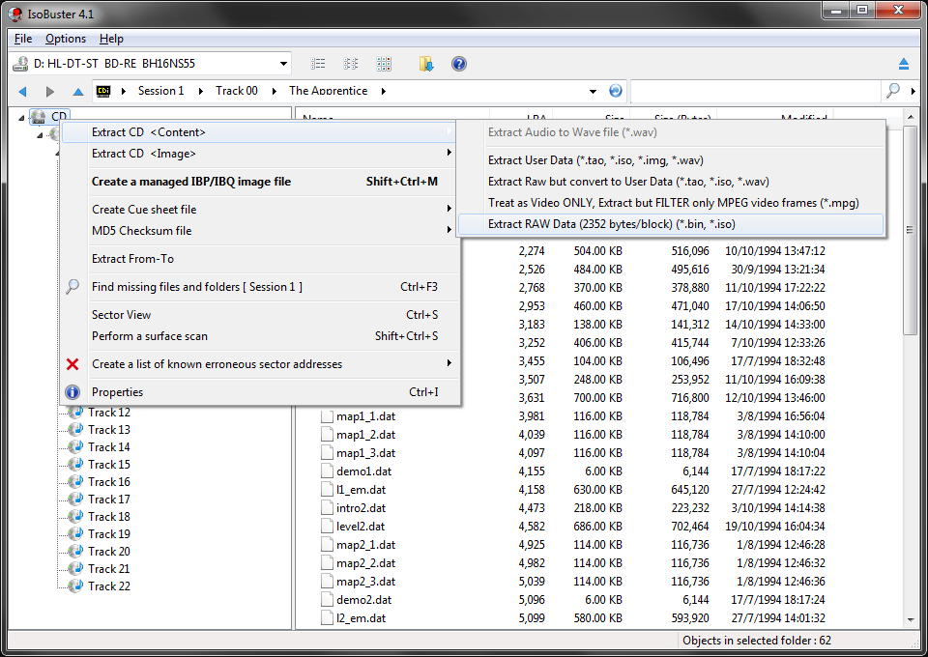The width and height of the screenshot is (928, 657).
Task: Collapse the CD tree node
Action: pos(21,118)
